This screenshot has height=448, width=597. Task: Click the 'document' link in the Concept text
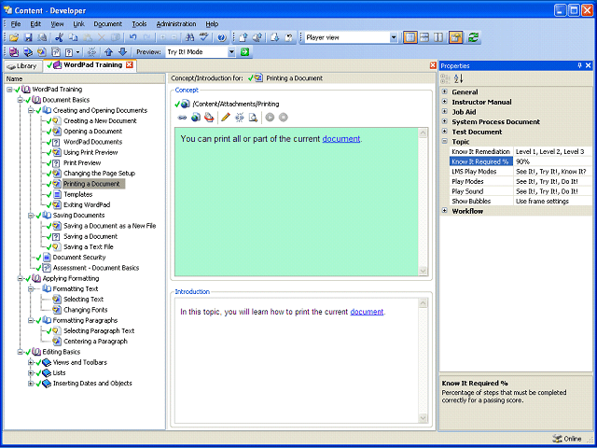point(340,139)
